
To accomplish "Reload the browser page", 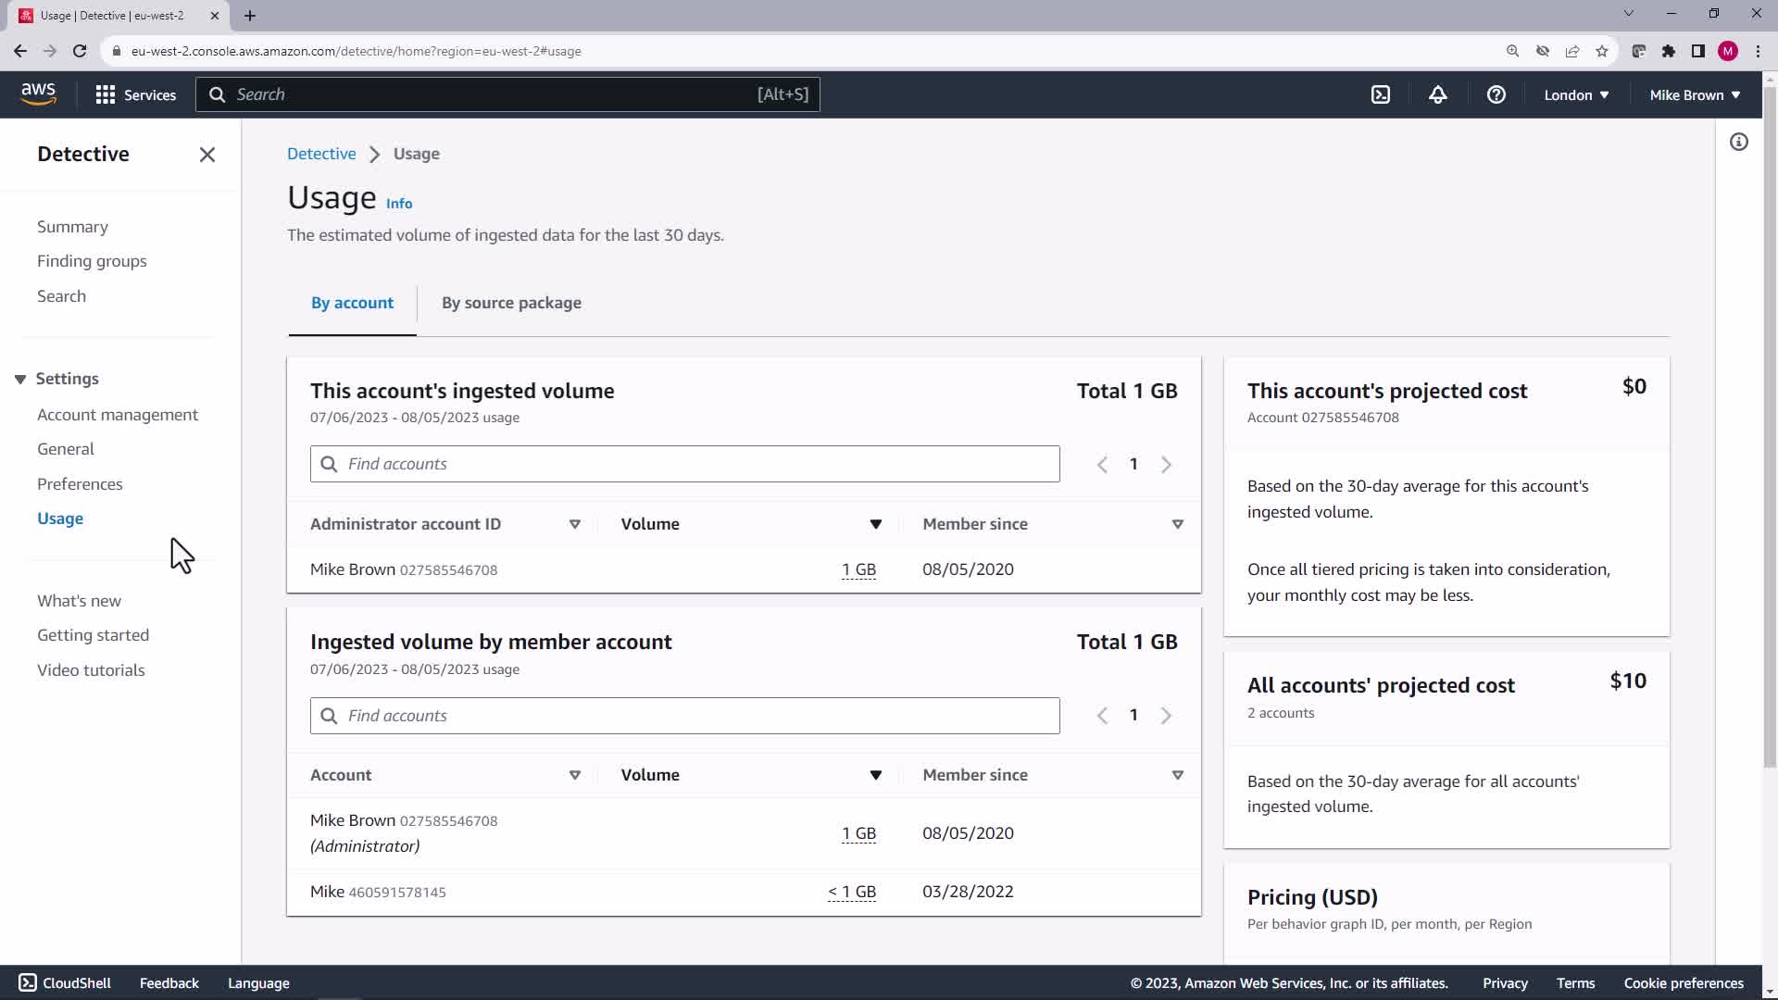I will click(80, 51).
